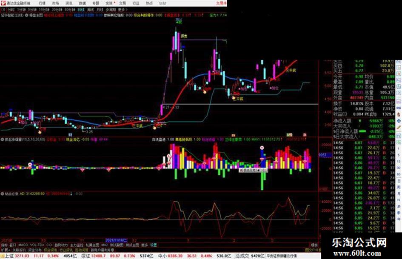Image resolution: width=402 pixels, height=259 pixels.
Task: Switch chart to 30分钟 period
Action: [57, 10]
